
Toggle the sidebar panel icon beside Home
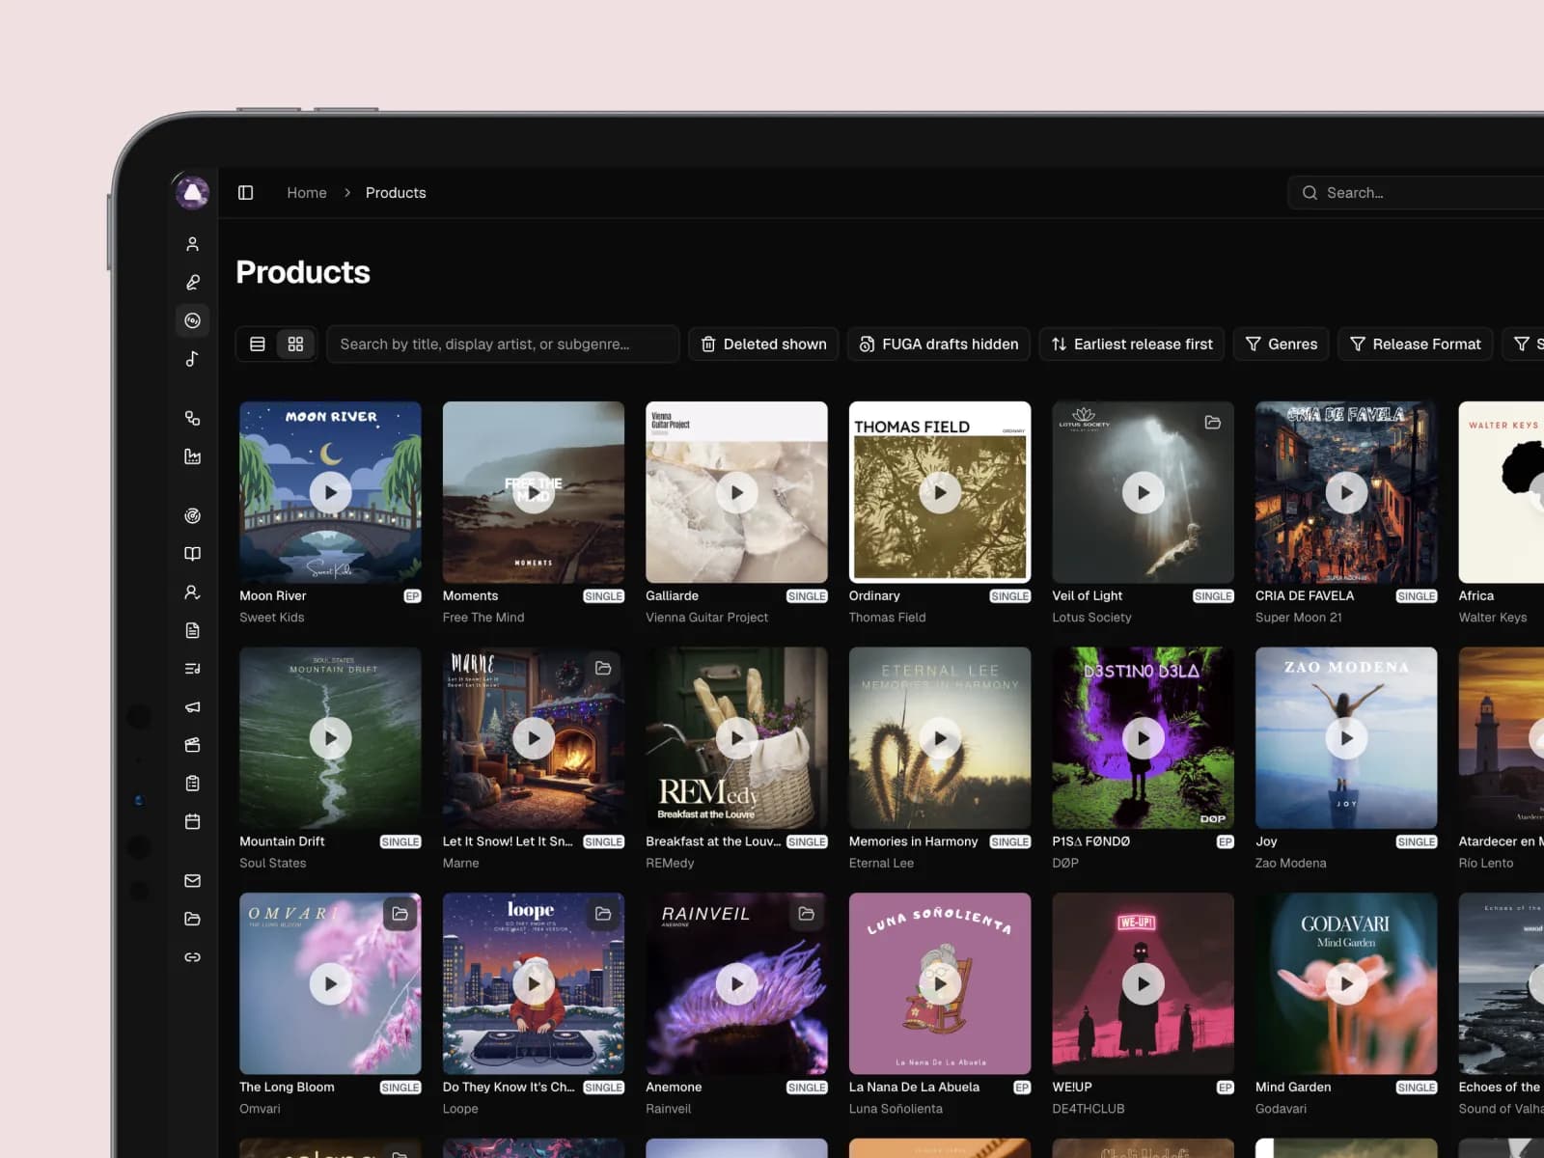(x=245, y=193)
